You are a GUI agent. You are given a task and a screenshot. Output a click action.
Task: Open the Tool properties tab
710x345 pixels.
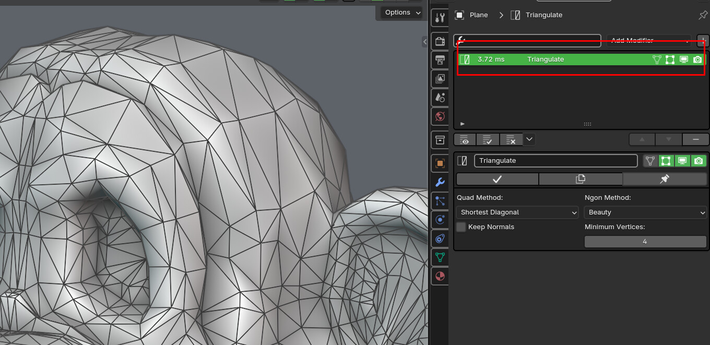tap(440, 18)
